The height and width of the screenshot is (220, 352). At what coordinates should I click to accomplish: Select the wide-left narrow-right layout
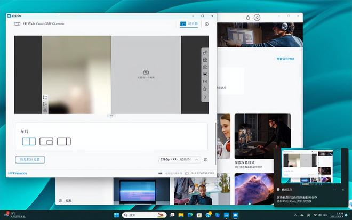(64, 142)
